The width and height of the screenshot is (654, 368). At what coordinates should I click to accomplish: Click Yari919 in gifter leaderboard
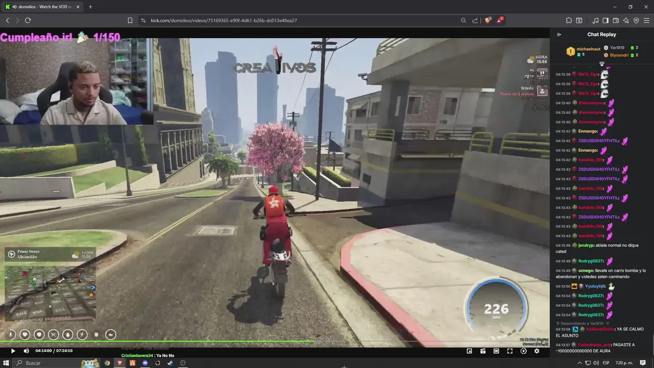click(617, 48)
